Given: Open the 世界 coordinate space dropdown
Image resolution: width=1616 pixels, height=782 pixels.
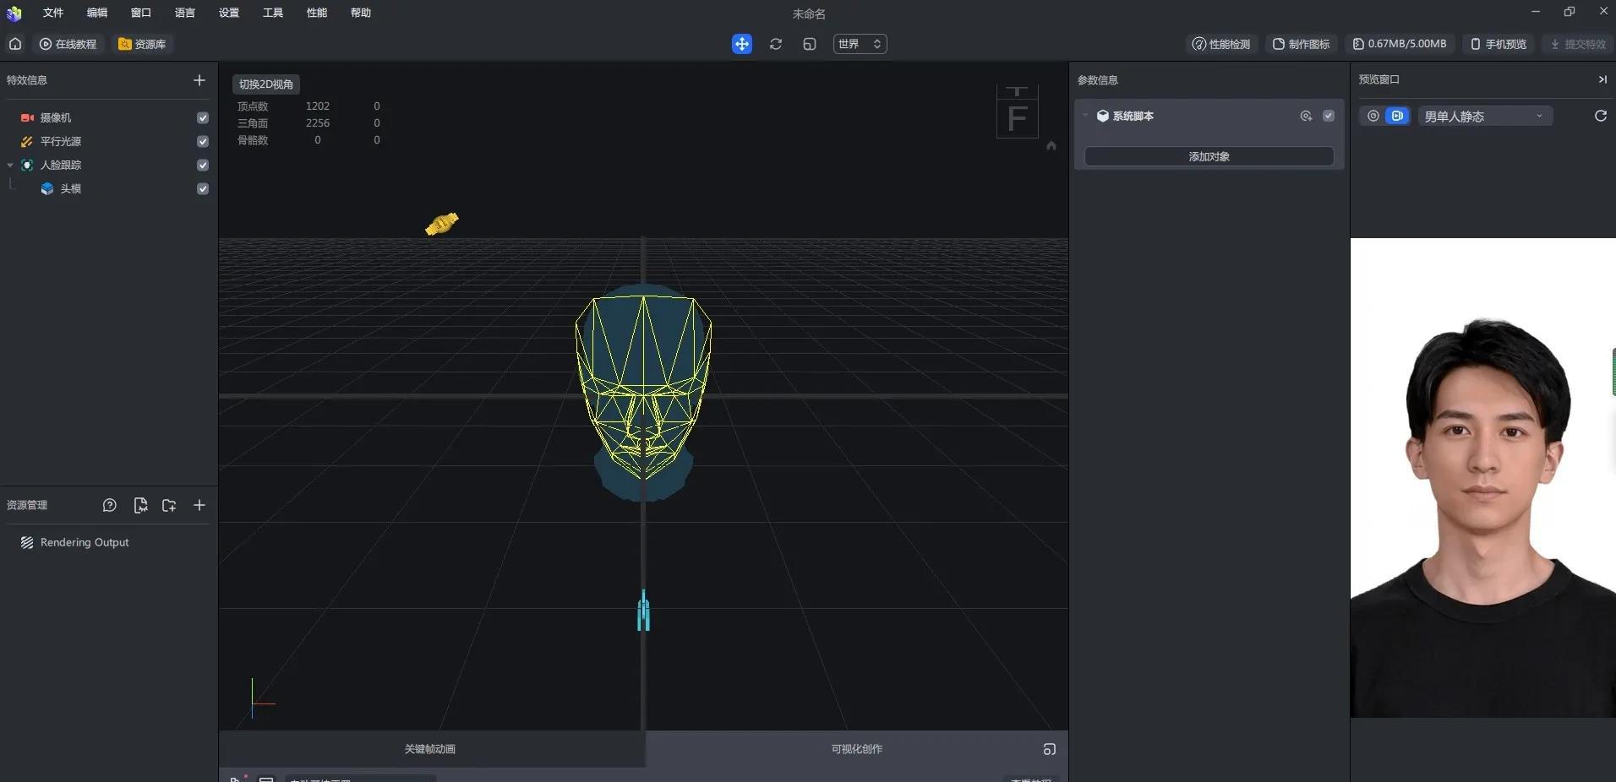Looking at the screenshot, I should point(860,44).
